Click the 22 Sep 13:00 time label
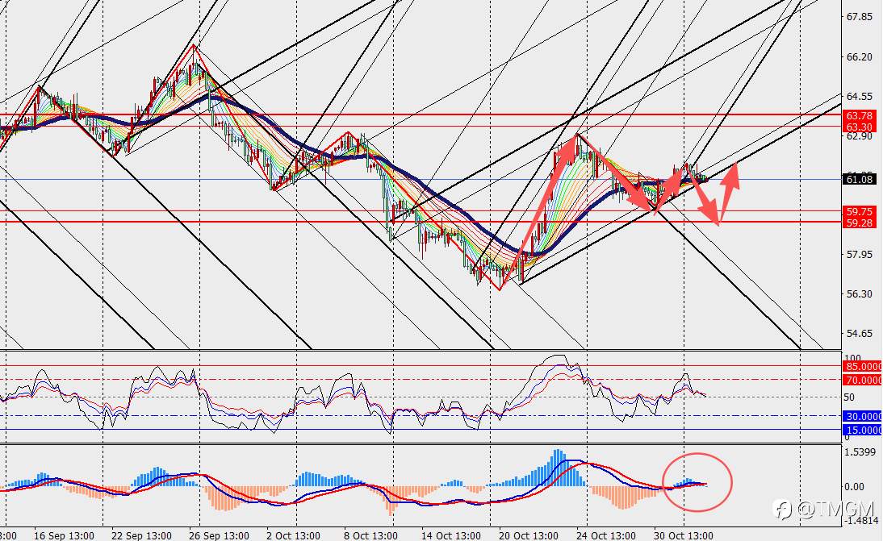Viewport: 883px width, 541px height. [x=141, y=535]
